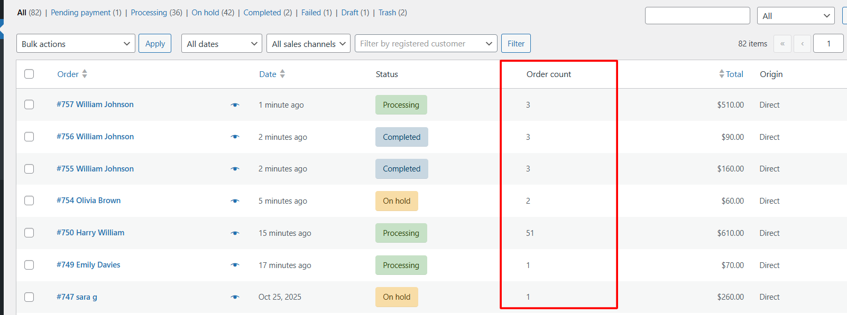Sort by Date using the column arrows
This screenshot has width=847, height=315.
tap(282, 74)
